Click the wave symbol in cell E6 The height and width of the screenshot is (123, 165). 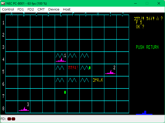(x=60, y=80)
